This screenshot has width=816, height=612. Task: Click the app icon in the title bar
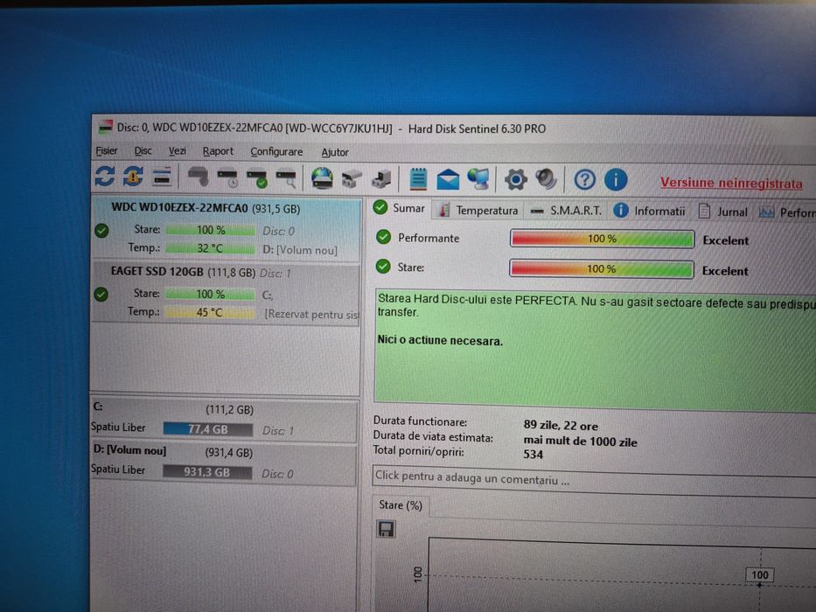pyautogui.click(x=105, y=127)
